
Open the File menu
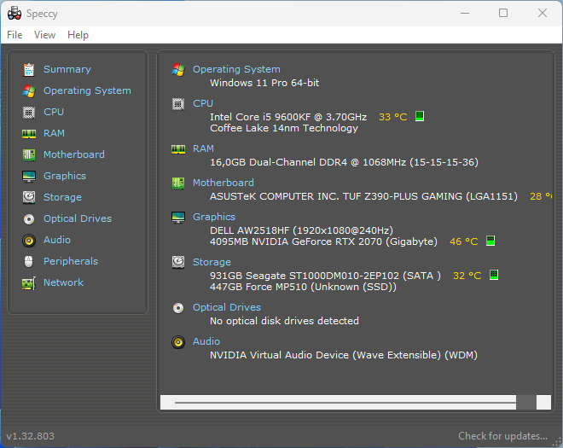point(15,35)
